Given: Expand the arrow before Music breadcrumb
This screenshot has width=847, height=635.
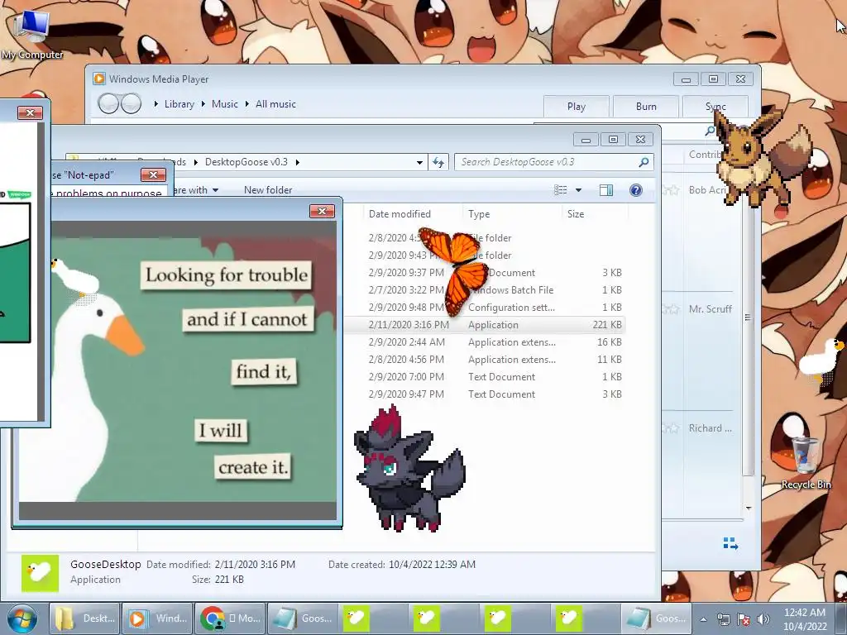Looking at the screenshot, I should 203,103.
